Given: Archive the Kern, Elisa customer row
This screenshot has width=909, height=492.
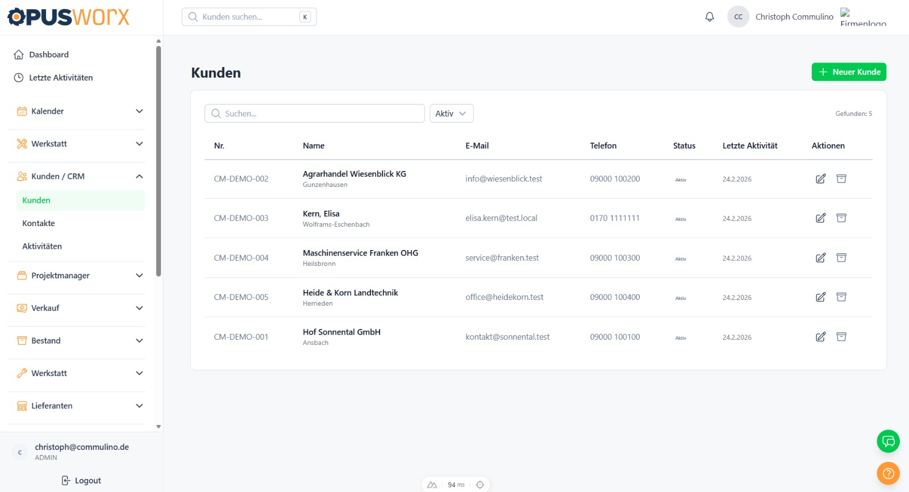Looking at the screenshot, I should [841, 218].
